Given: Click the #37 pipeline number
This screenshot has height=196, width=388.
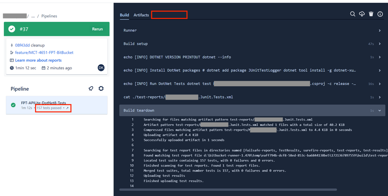Looking at the screenshot, I should (24, 29).
